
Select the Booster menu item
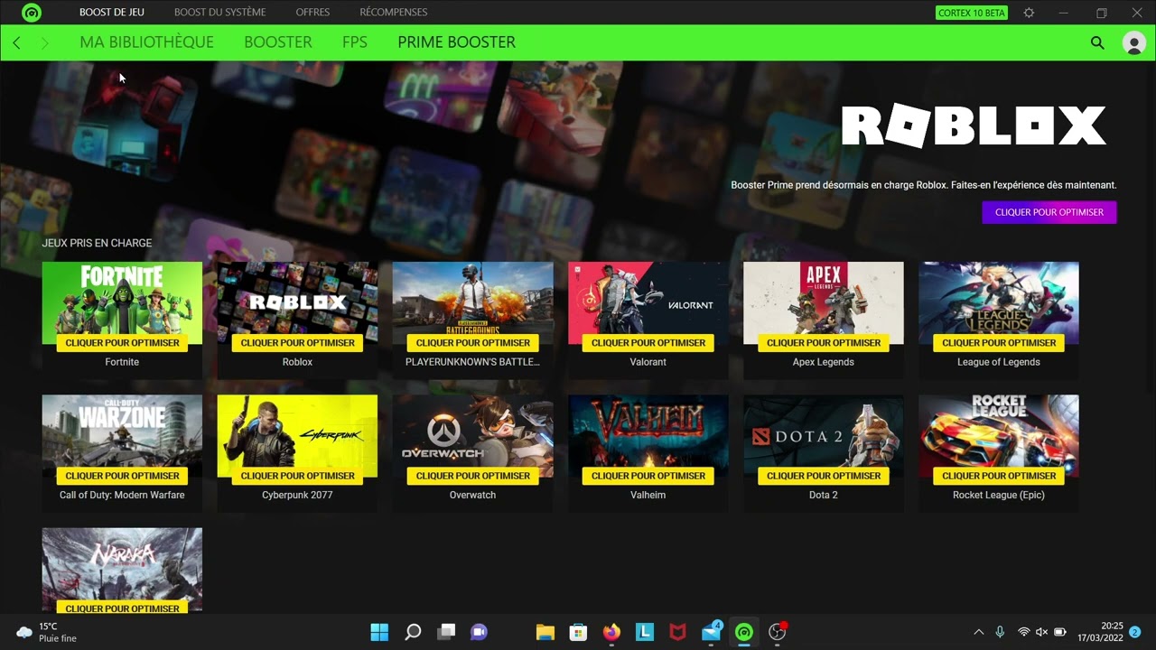point(278,42)
